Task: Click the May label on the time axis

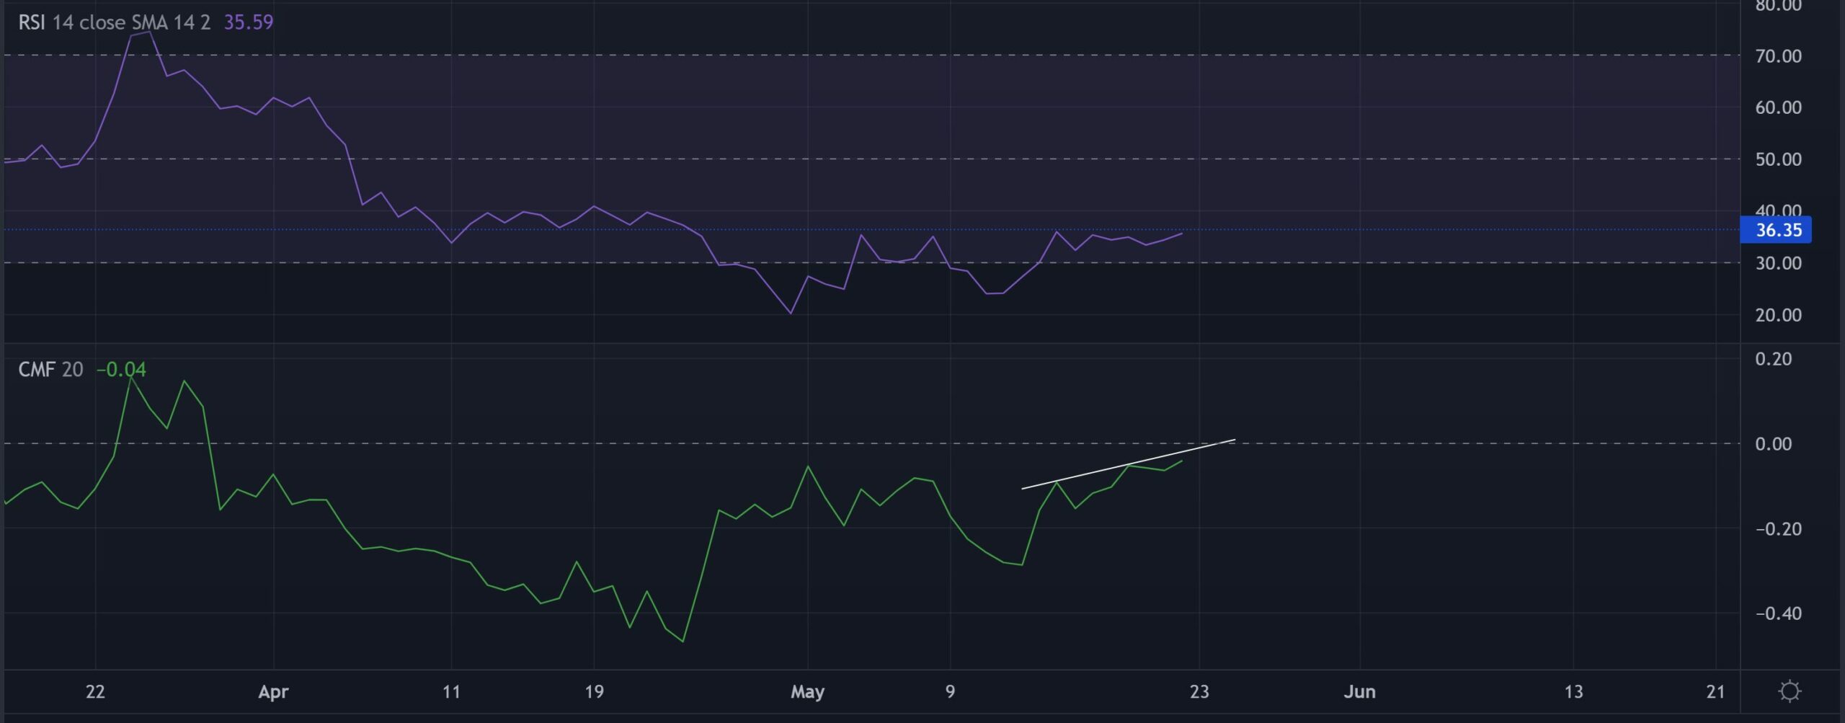Action: [x=809, y=691]
